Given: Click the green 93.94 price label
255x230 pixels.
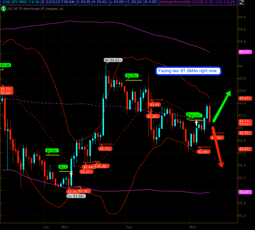Looking at the screenshot, I should click(x=5, y=65).
